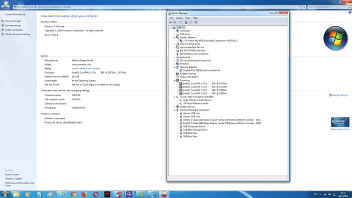Open the Help menu in Device Manager
Viewport: 352px width, 198px height.
click(x=195, y=18)
